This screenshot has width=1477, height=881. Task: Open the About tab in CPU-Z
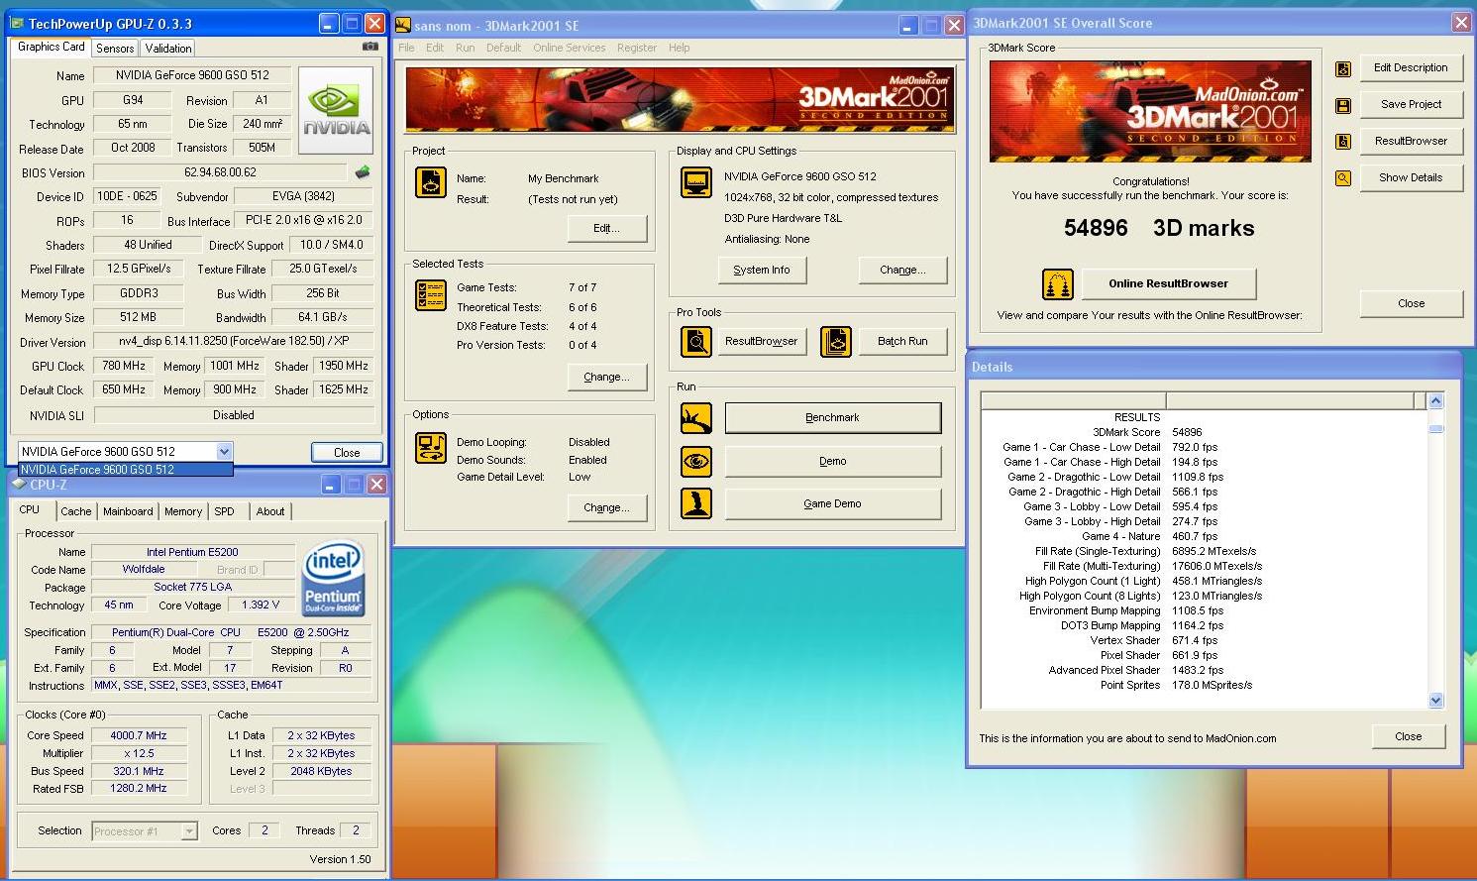(x=270, y=511)
